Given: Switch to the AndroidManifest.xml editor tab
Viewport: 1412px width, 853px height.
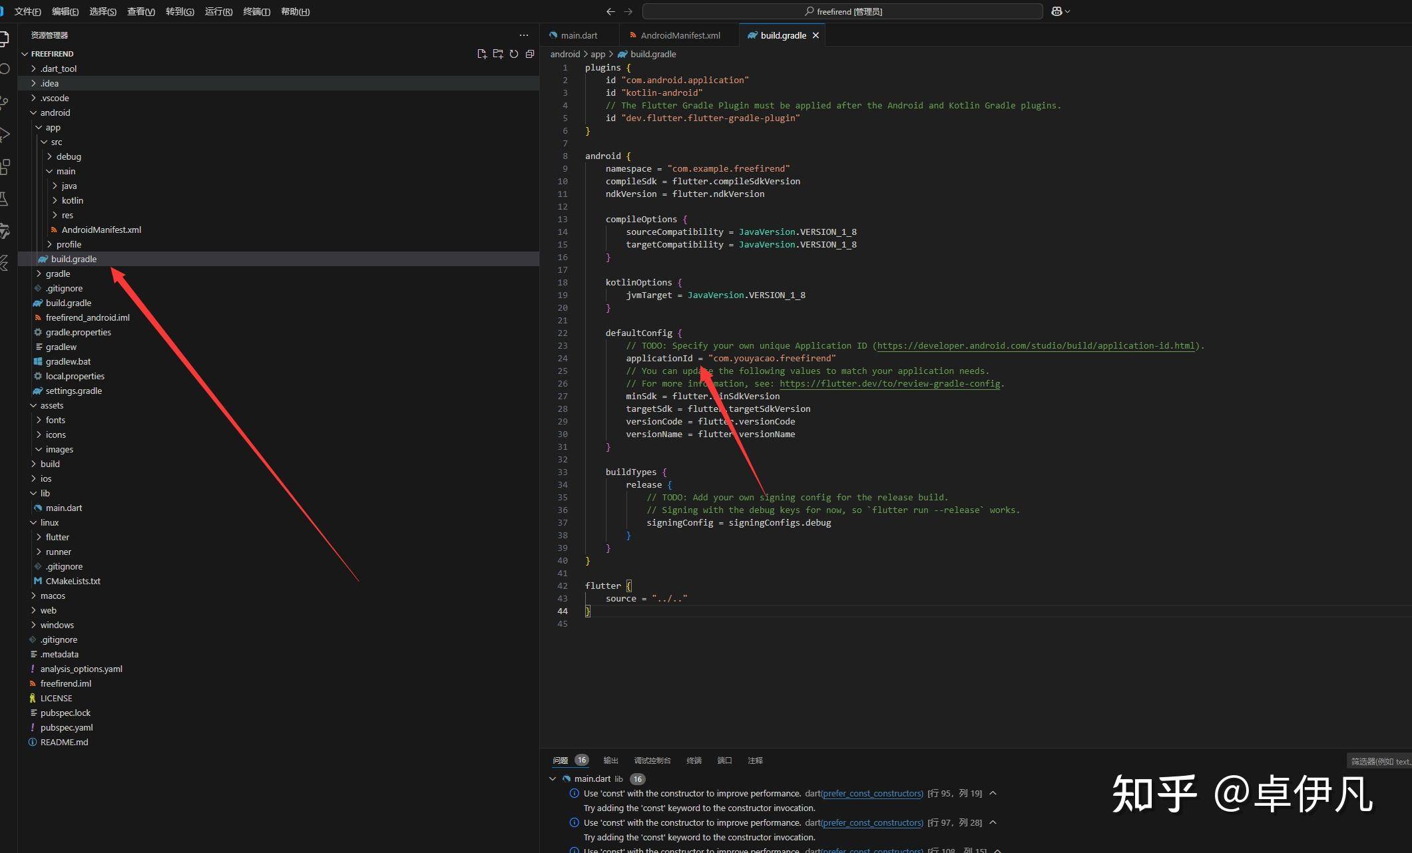Looking at the screenshot, I should 680,35.
